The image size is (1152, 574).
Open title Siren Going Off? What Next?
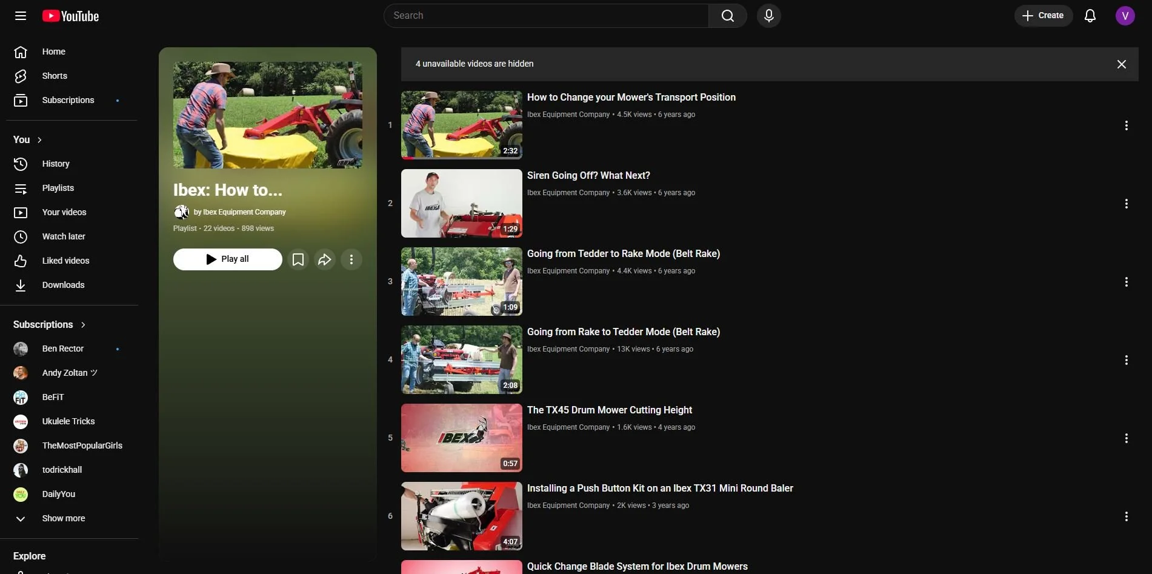coord(588,176)
